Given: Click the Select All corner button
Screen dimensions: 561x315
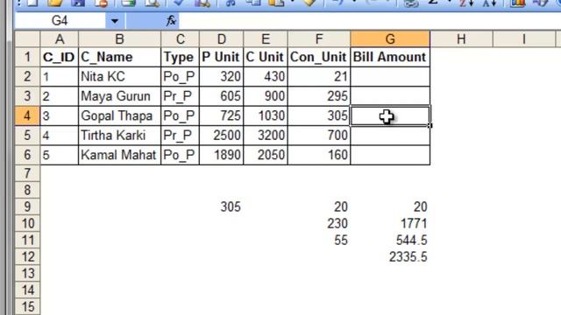Looking at the screenshot, I should pyautogui.click(x=27, y=38).
